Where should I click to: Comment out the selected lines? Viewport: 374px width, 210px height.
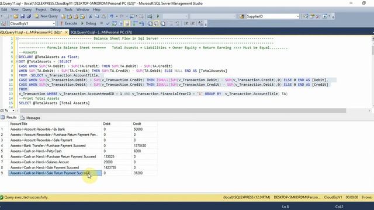pyautogui.click(x=171, y=23)
